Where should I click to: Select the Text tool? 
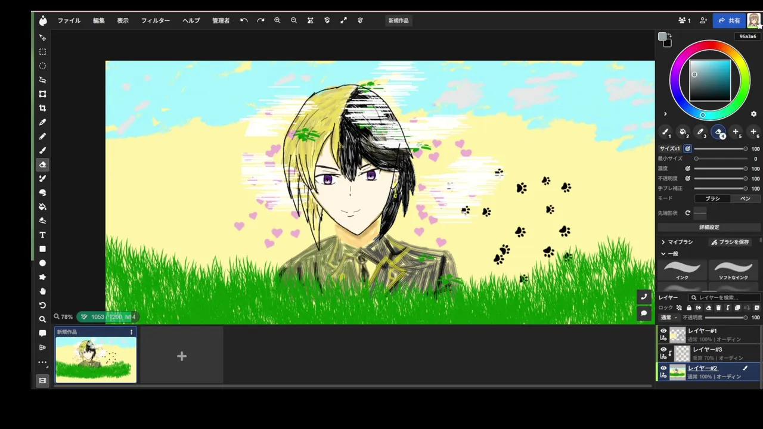point(42,235)
